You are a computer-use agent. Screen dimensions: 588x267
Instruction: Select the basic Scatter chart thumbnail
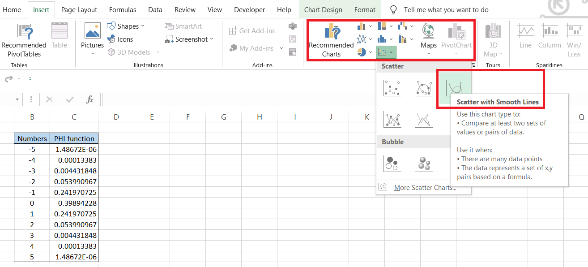tap(392, 88)
